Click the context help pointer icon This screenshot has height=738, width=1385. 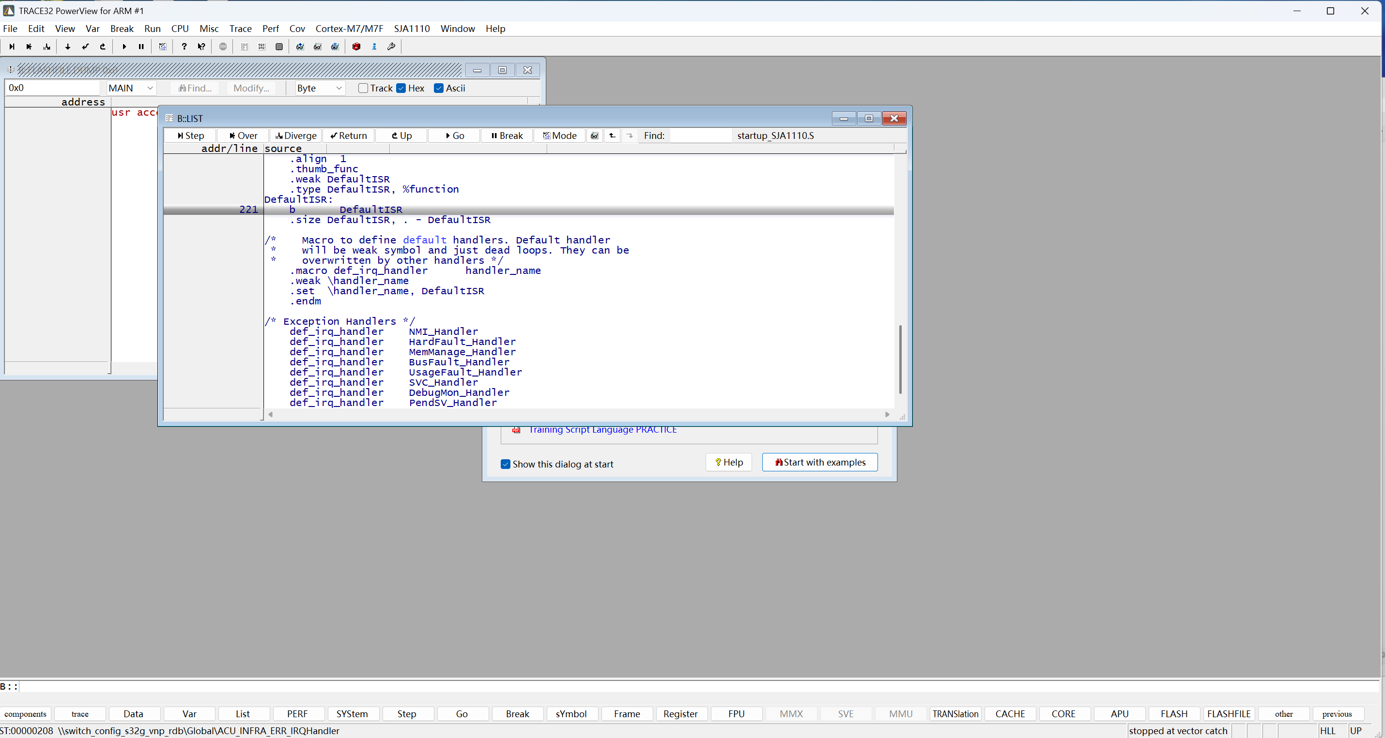201,47
